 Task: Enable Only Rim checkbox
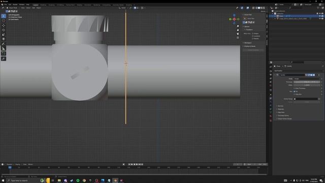pyautogui.click(x=294, y=94)
